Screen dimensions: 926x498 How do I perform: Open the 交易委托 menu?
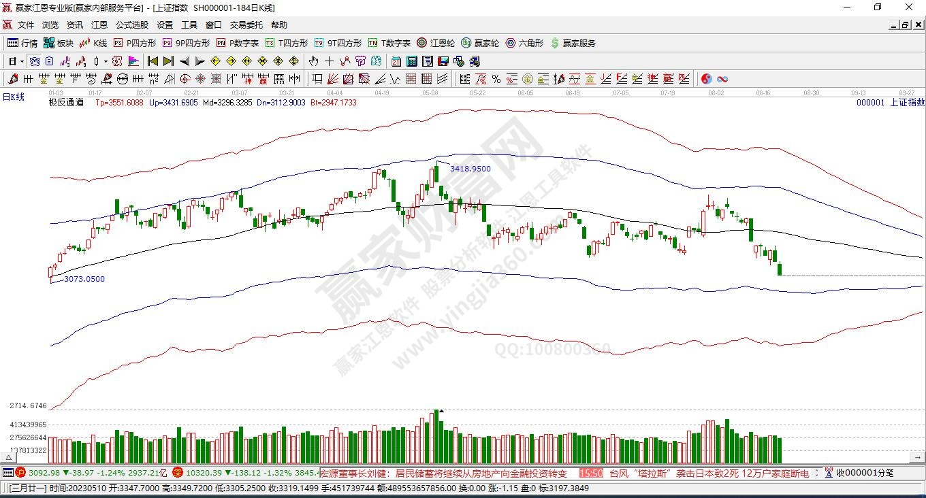[x=246, y=24]
